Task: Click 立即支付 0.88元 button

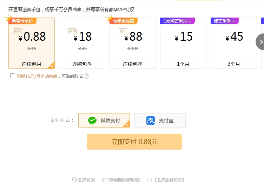Action: [134, 142]
